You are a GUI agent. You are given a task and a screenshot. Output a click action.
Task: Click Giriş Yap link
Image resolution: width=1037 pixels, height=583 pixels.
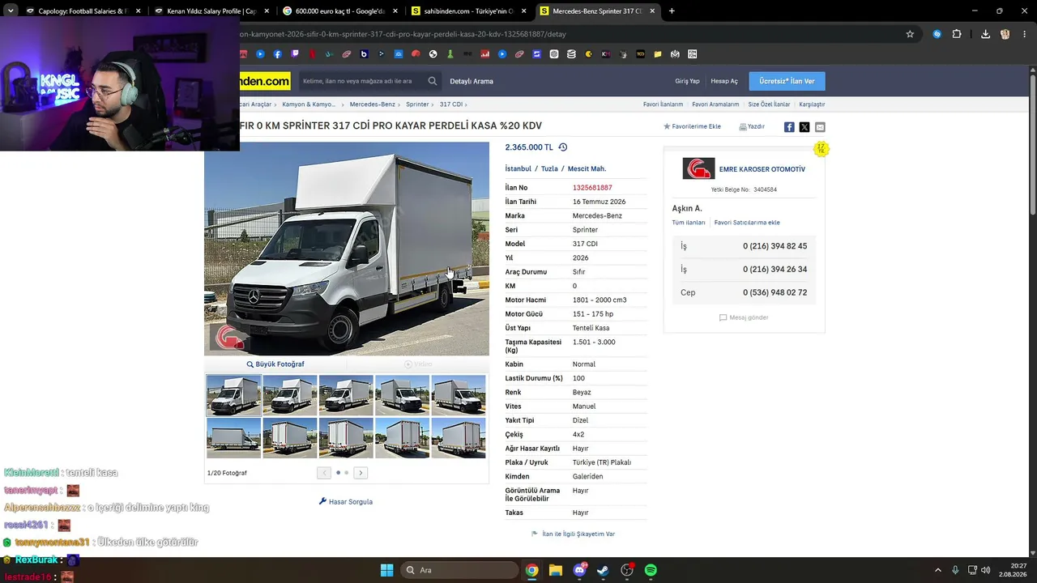click(687, 81)
